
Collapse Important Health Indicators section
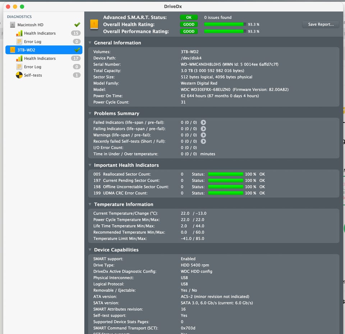[x=90, y=165]
